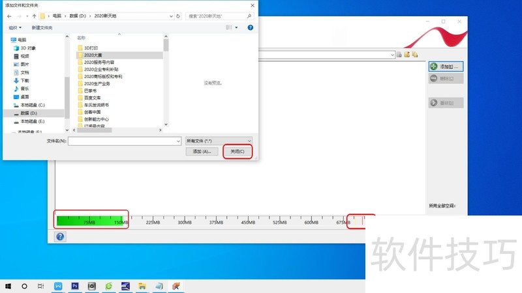
Task: Expand the 文件名 filename dropdown arrow
Action: [177, 141]
